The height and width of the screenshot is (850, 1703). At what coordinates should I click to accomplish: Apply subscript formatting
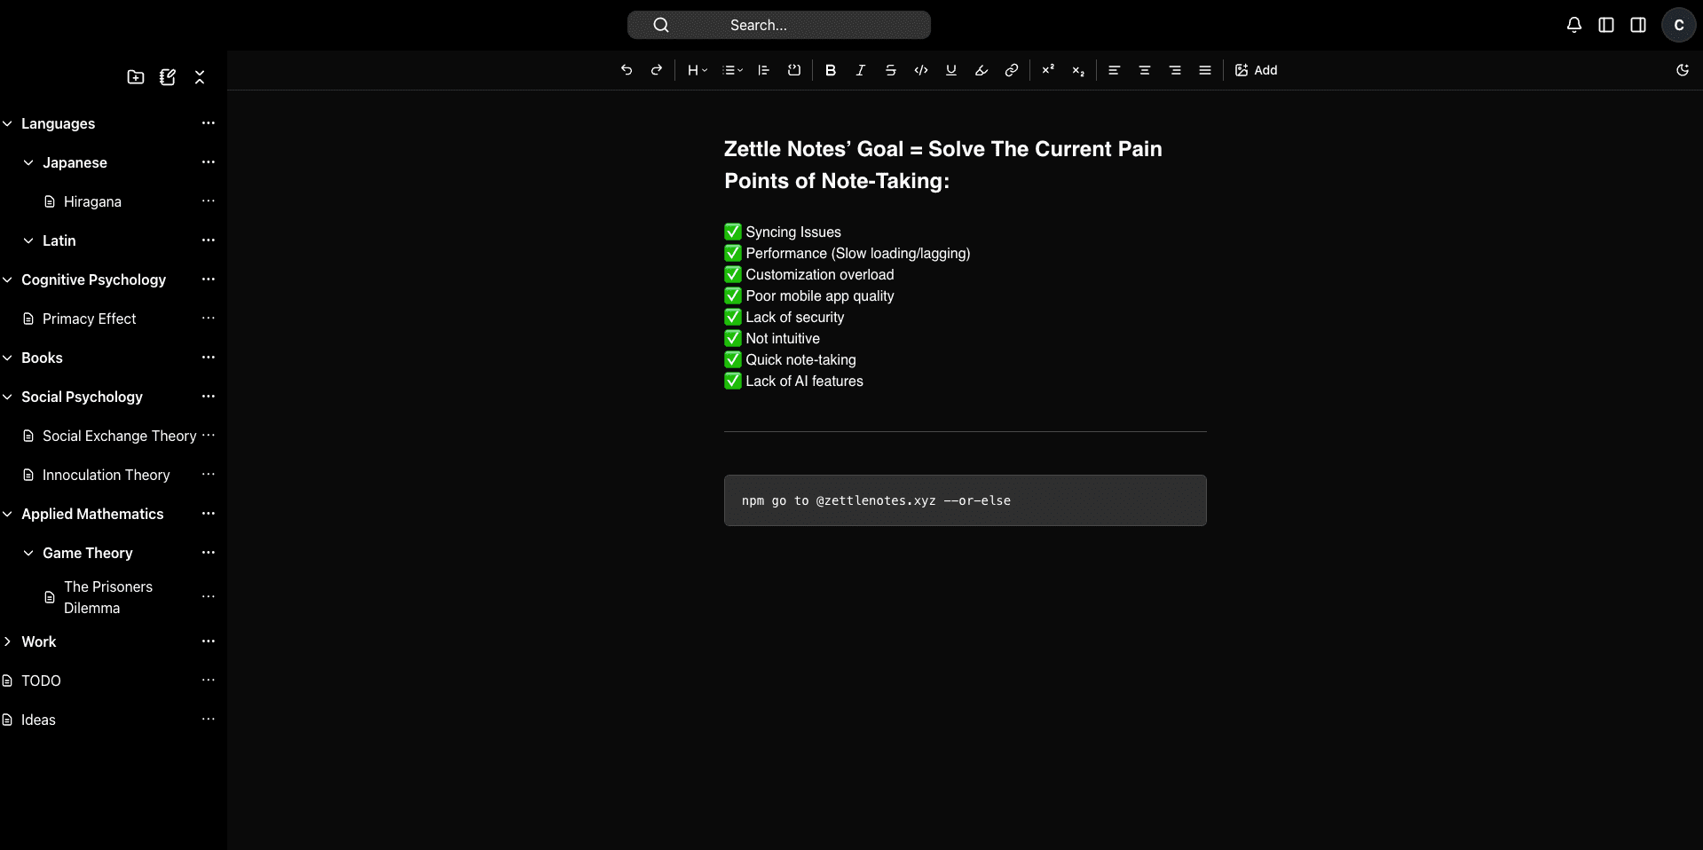pyautogui.click(x=1078, y=70)
